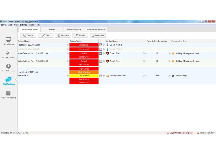Open the Tools menu
The image size is (216, 154).
point(31,25)
